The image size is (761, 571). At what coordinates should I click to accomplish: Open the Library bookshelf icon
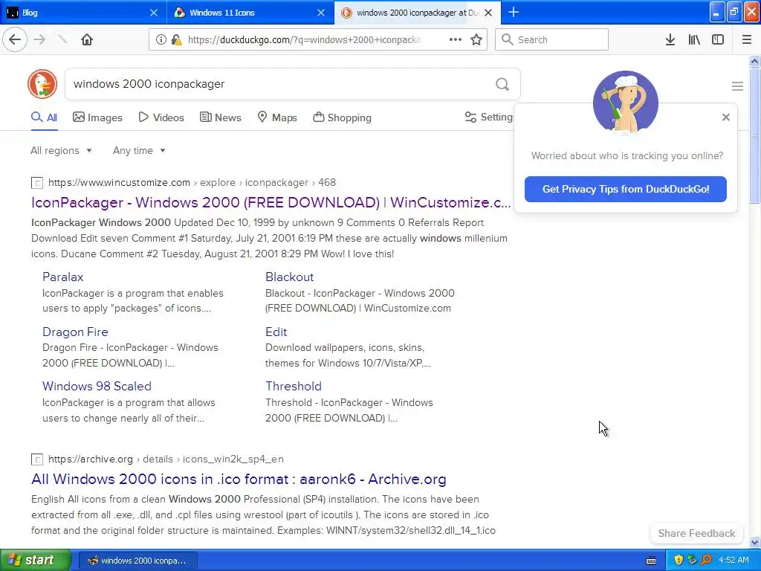[x=694, y=39]
